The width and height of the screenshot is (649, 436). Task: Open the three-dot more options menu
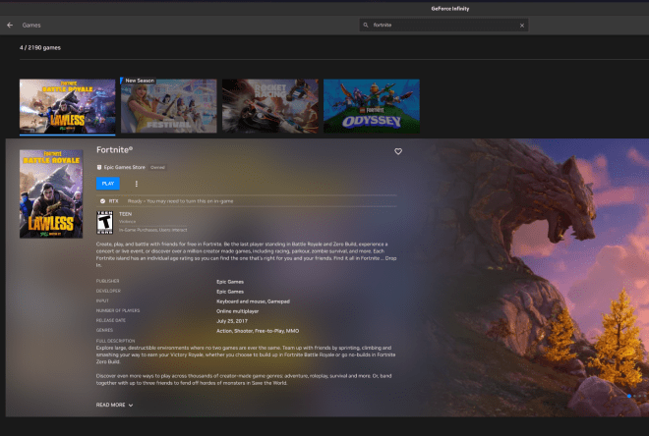pos(137,184)
